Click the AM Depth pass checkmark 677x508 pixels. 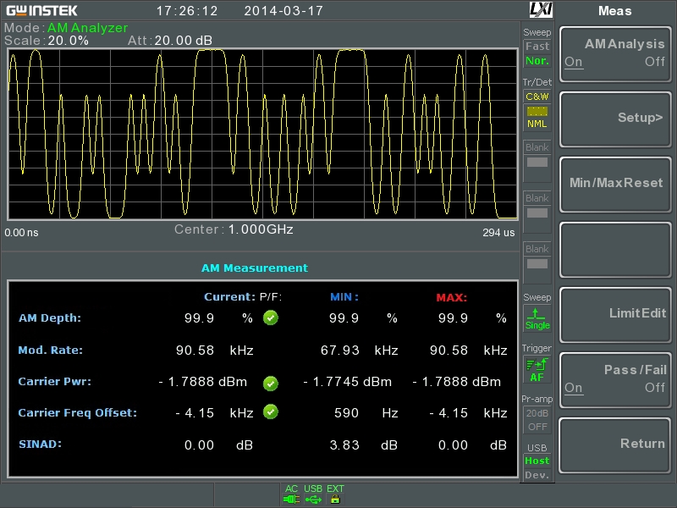(x=271, y=318)
